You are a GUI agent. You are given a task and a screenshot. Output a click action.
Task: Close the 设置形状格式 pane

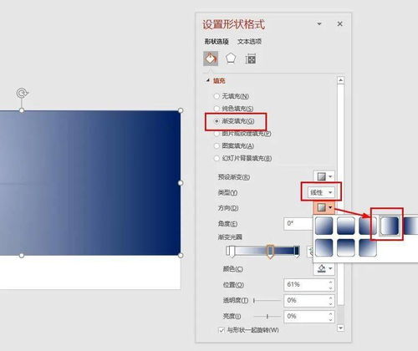click(x=339, y=24)
